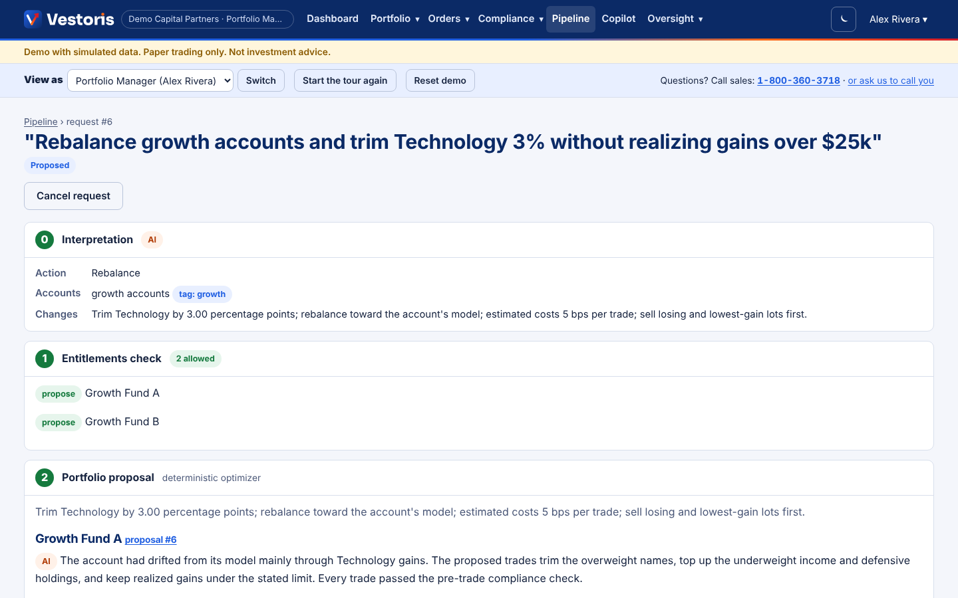Click the sales phone number link
This screenshot has height=598, width=958.
(x=798, y=80)
